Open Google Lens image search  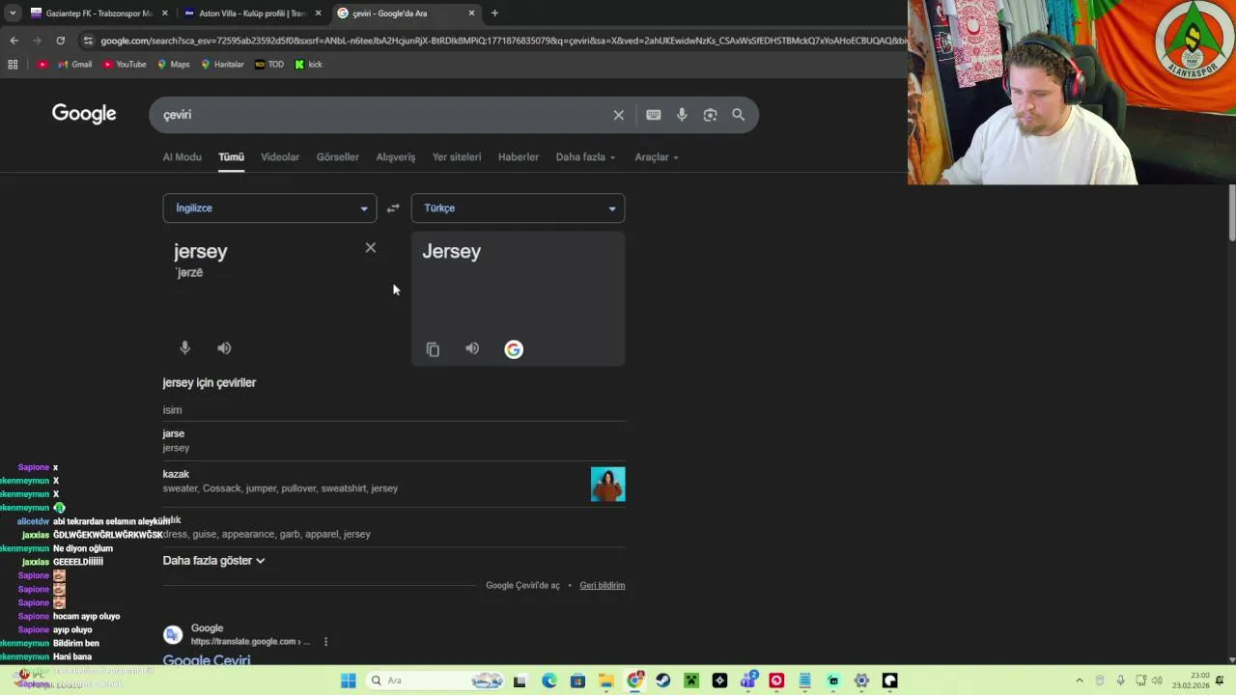point(710,115)
